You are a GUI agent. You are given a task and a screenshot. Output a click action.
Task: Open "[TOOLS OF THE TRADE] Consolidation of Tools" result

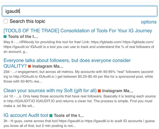point(78,31)
